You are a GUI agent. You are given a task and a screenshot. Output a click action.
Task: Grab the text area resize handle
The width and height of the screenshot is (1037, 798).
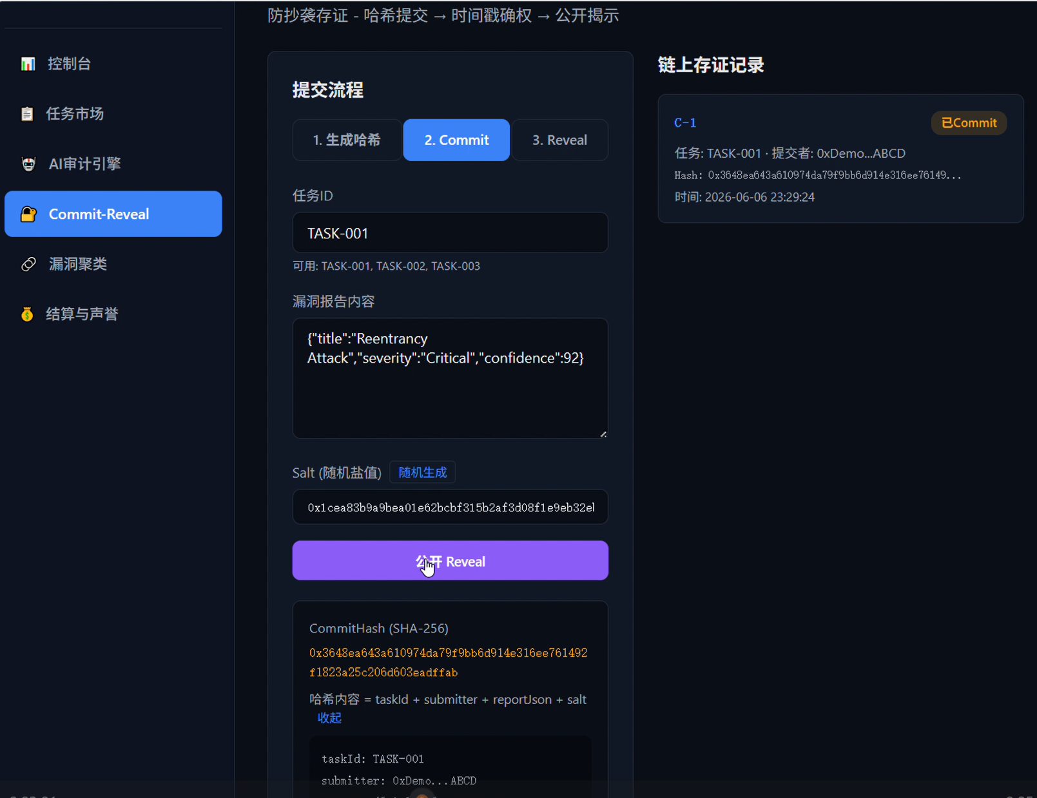[x=603, y=434]
